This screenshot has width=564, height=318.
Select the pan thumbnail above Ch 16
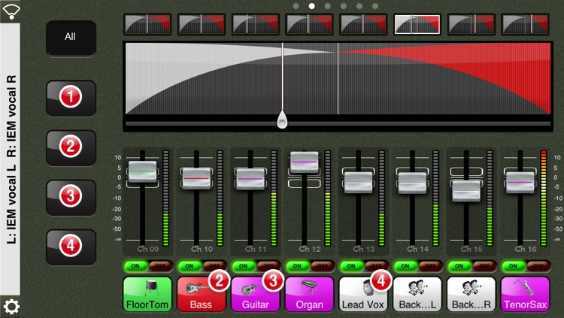coord(525,24)
